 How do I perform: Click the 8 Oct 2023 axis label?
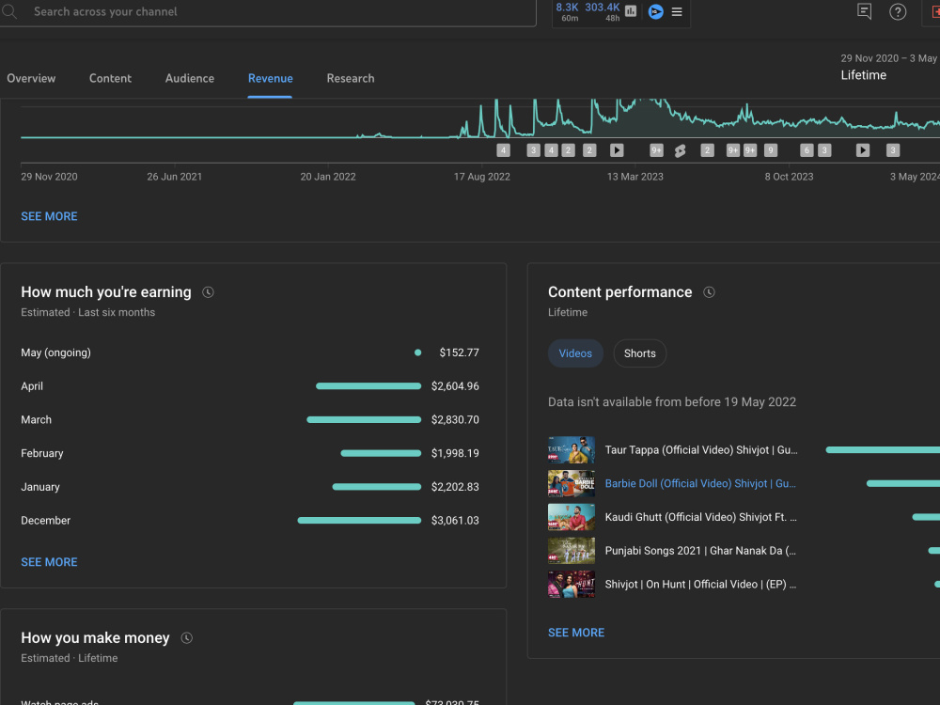[x=789, y=177]
